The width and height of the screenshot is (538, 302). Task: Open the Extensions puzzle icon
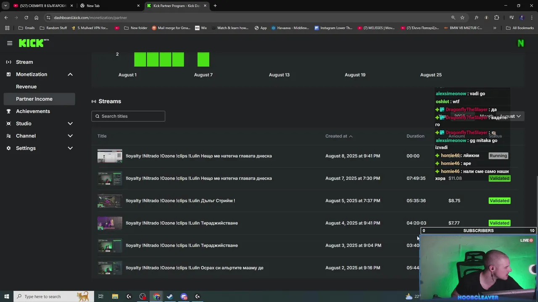point(497,18)
